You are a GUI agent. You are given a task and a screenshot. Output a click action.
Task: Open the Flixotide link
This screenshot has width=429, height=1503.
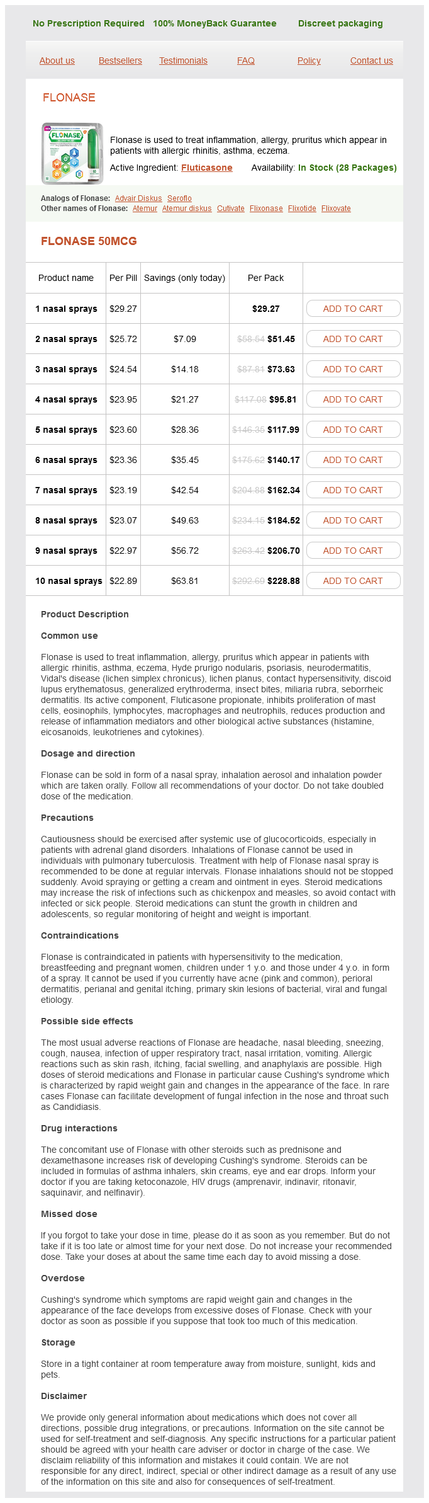302,209
